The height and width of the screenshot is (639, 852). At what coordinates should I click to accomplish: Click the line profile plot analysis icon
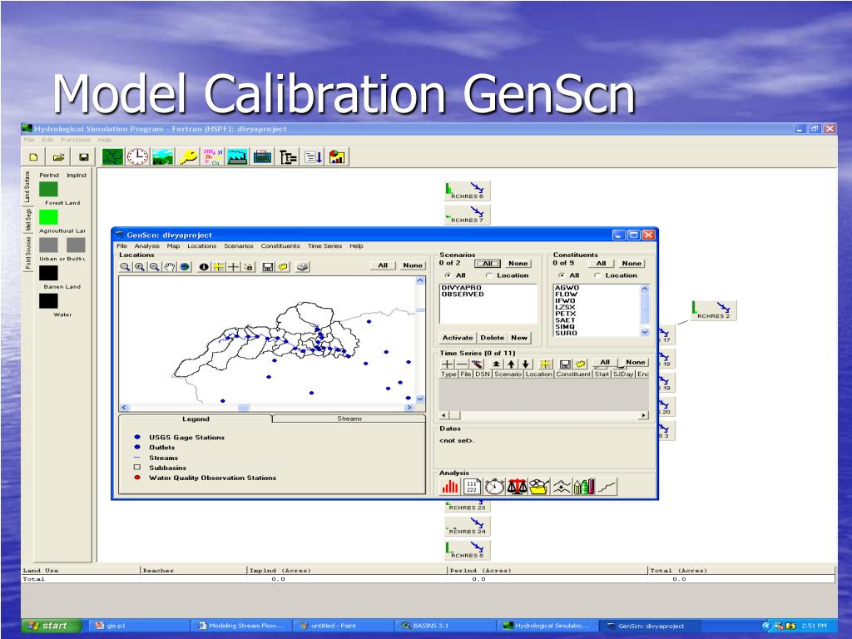tap(607, 486)
